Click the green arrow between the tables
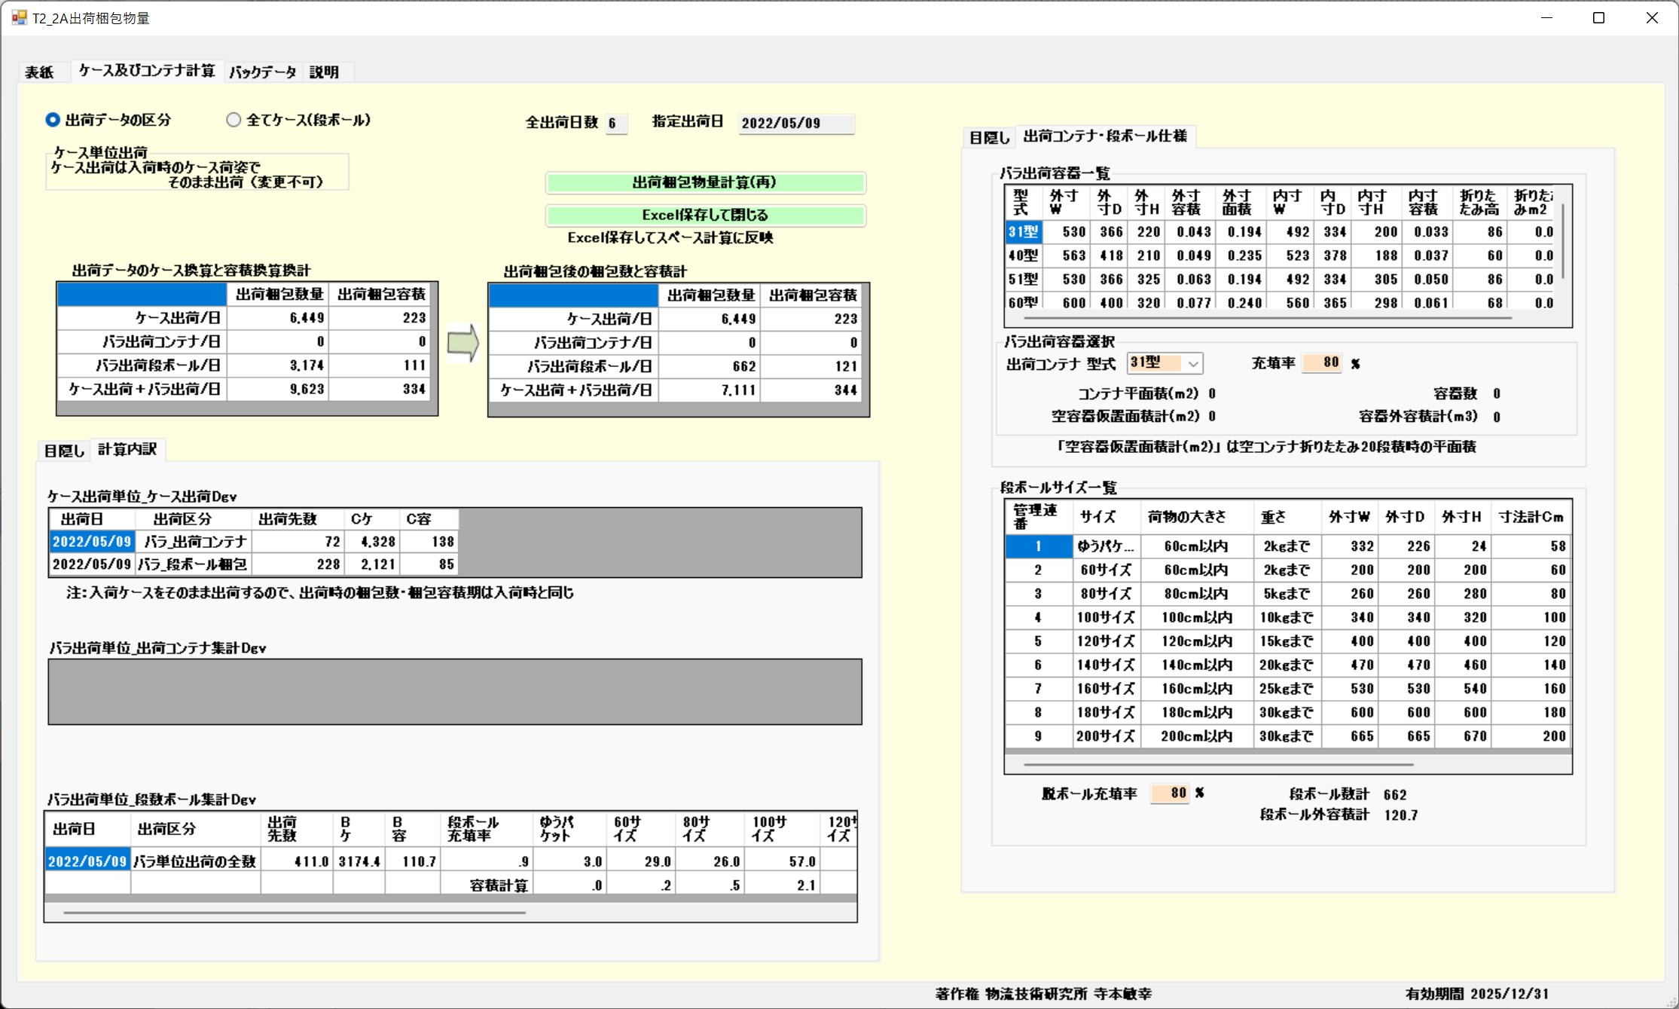This screenshot has width=1679, height=1009. click(462, 344)
